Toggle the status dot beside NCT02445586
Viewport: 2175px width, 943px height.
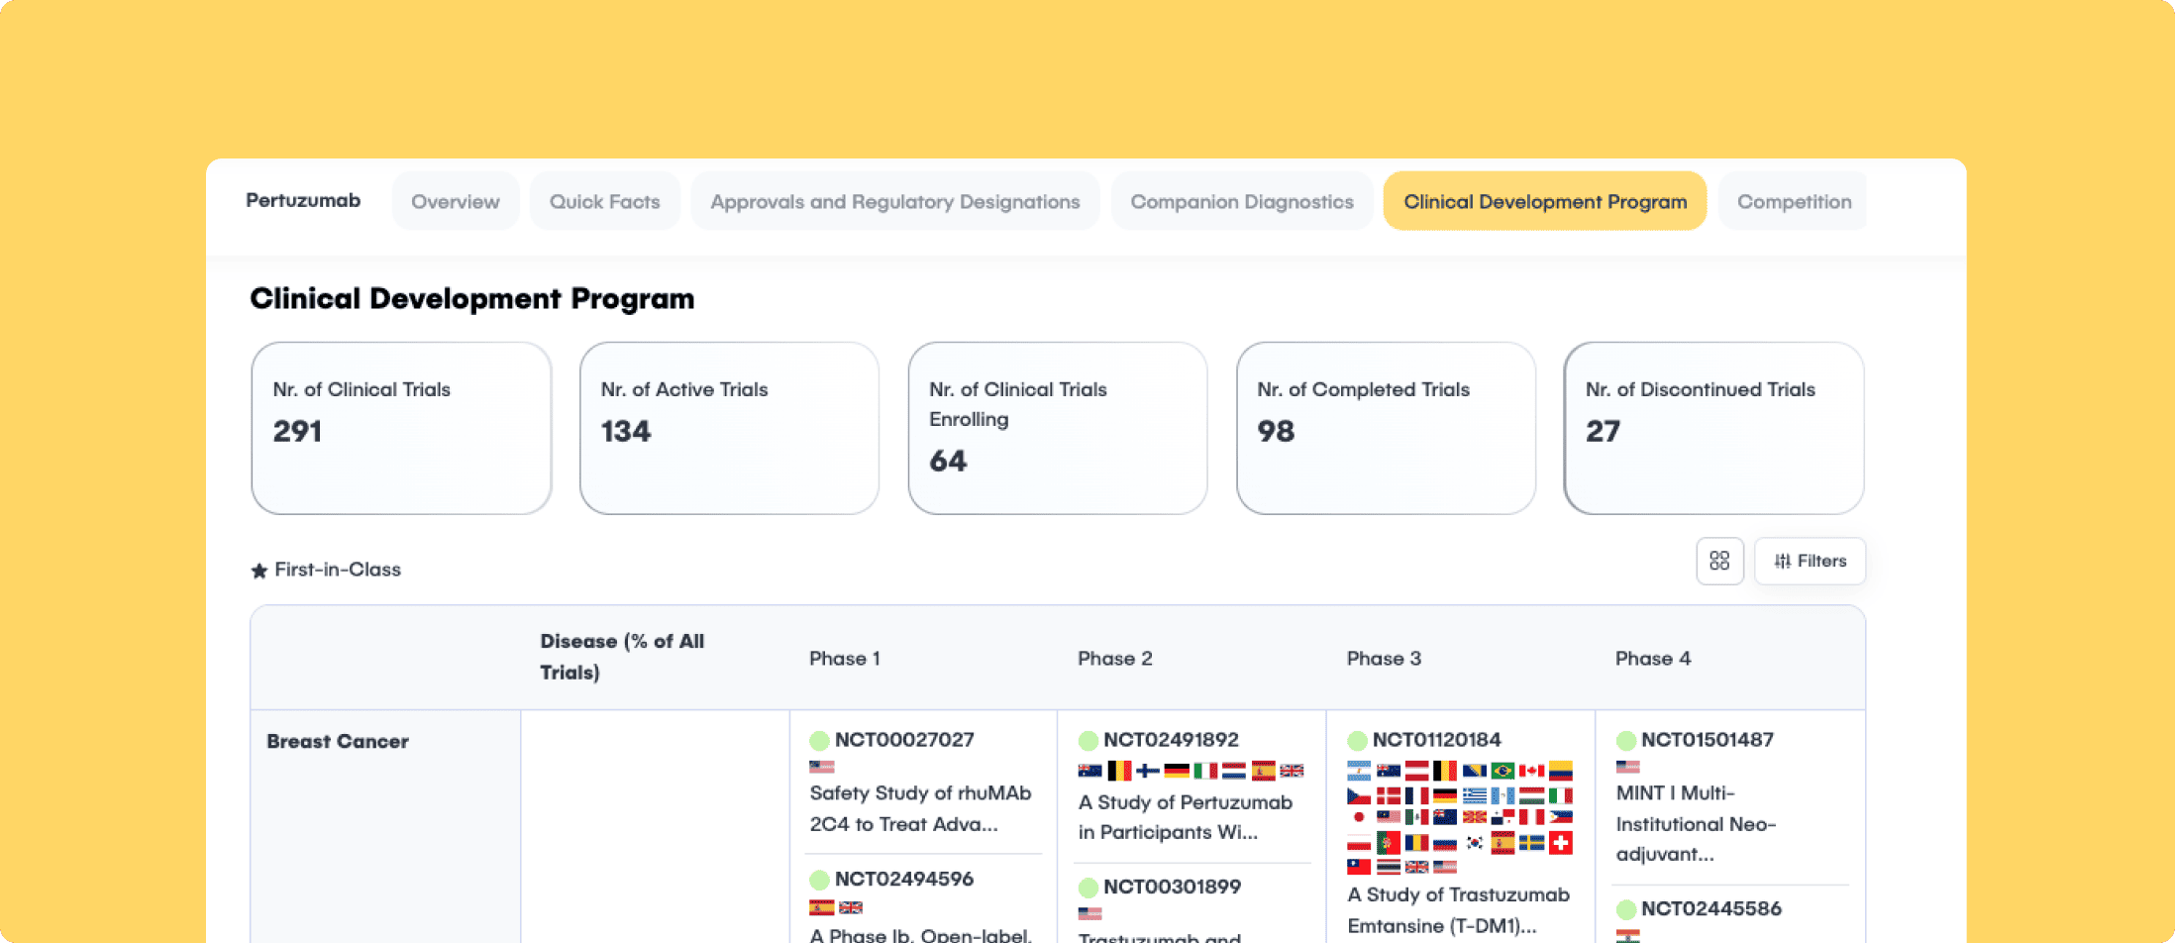point(1625,908)
